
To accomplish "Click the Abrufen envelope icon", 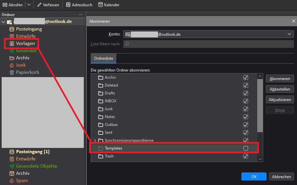I will click(5, 5).
